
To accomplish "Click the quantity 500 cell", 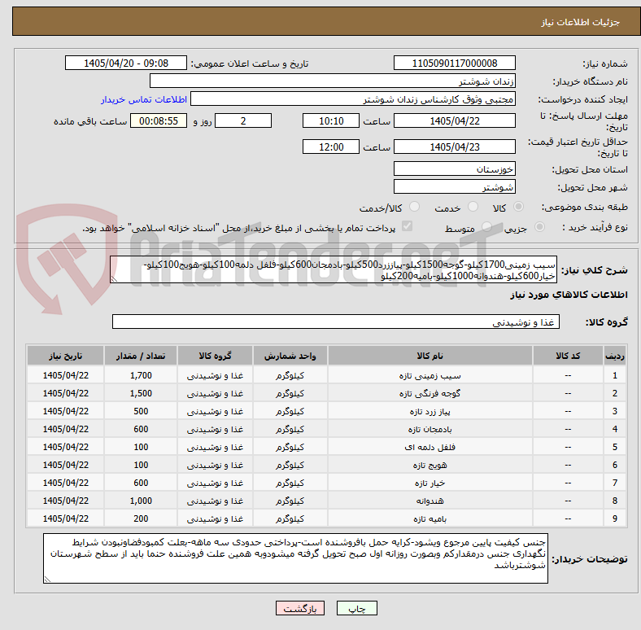I will (141, 412).
